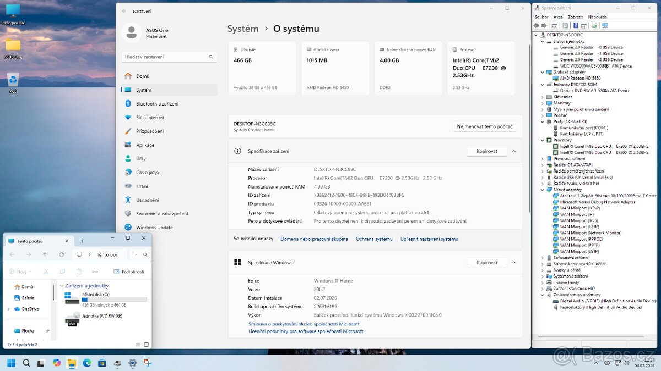This screenshot has height=371, width=661.
Task: Open Microsoft Edge from the taskbar
Action: pyautogui.click(x=86, y=363)
